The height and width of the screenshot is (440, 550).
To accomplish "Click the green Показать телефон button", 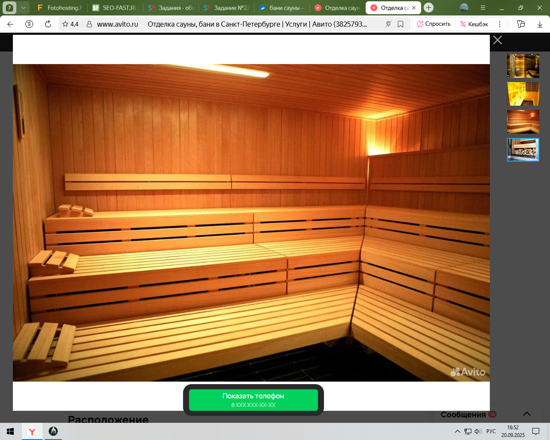I will click(254, 400).
